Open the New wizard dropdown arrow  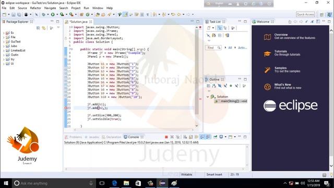[x=9, y=15]
